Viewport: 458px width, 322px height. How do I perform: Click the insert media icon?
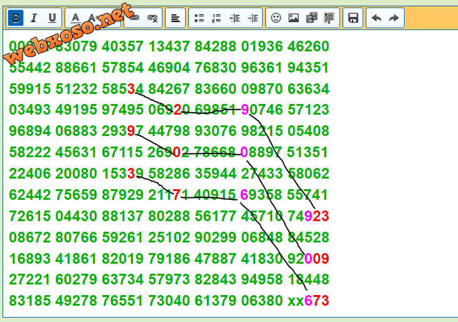(x=311, y=18)
